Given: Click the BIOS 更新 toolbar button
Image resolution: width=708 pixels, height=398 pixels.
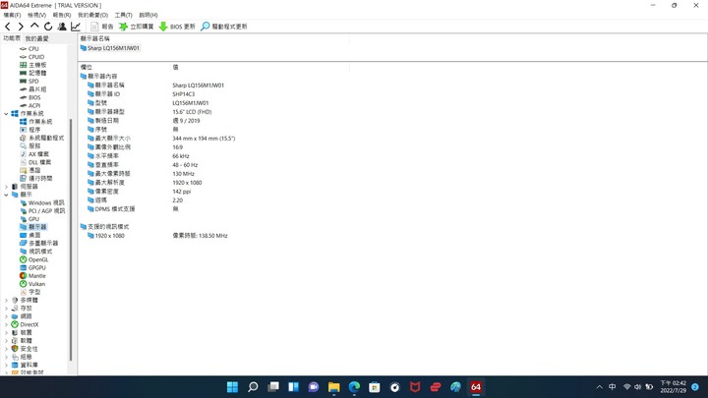Looking at the screenshot, I should click(x=177, y=27).
